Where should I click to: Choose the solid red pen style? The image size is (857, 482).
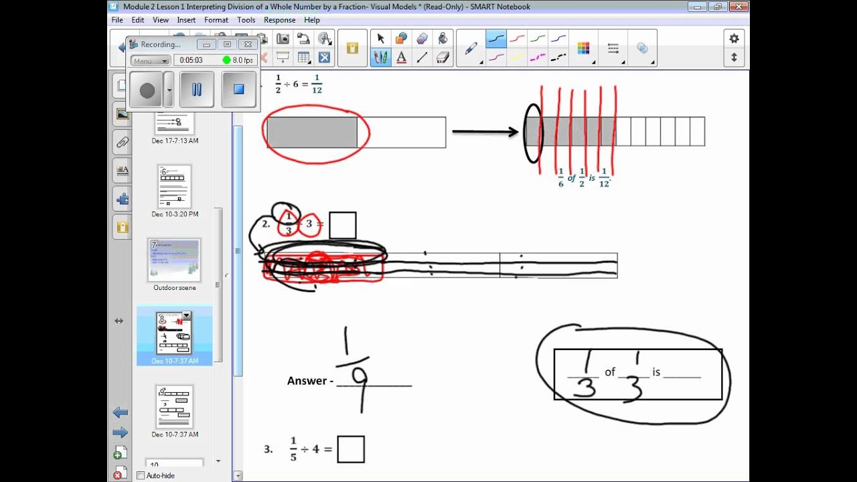pyautogui.click(x=517, y=39)
